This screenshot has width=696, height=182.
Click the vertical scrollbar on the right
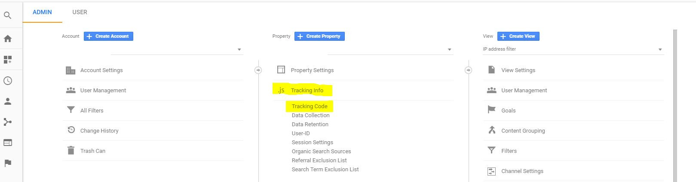(675, 103)
